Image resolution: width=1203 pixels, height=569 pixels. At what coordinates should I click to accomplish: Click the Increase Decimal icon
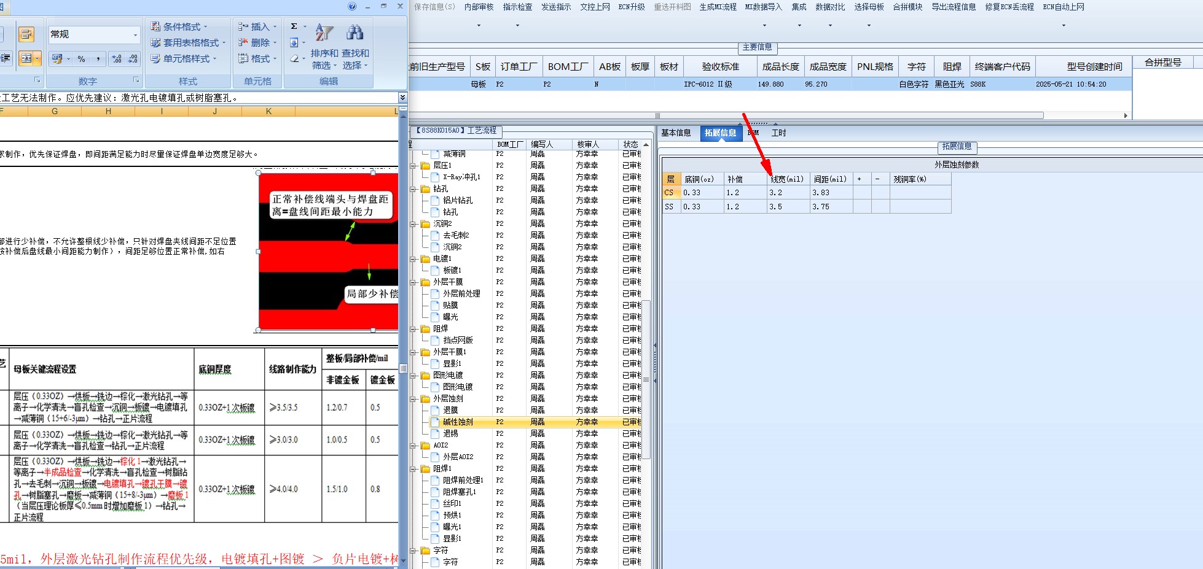[117, 59]
